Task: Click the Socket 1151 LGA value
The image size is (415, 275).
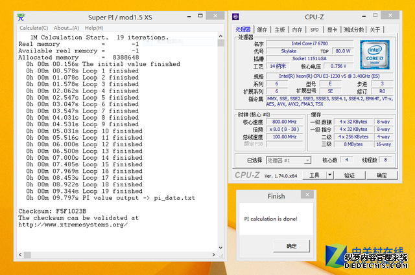Action: pyautogui.click(x=310, y=59)
